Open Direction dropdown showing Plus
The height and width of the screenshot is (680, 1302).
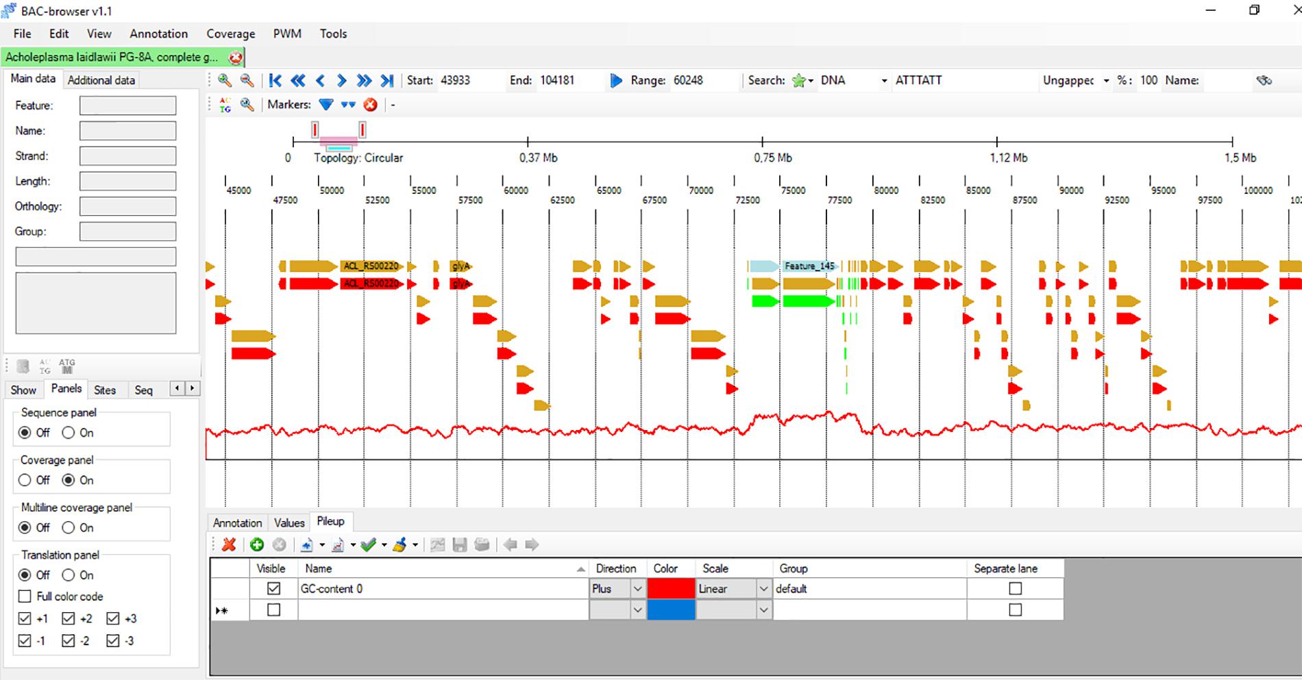[x=637, y=589]
